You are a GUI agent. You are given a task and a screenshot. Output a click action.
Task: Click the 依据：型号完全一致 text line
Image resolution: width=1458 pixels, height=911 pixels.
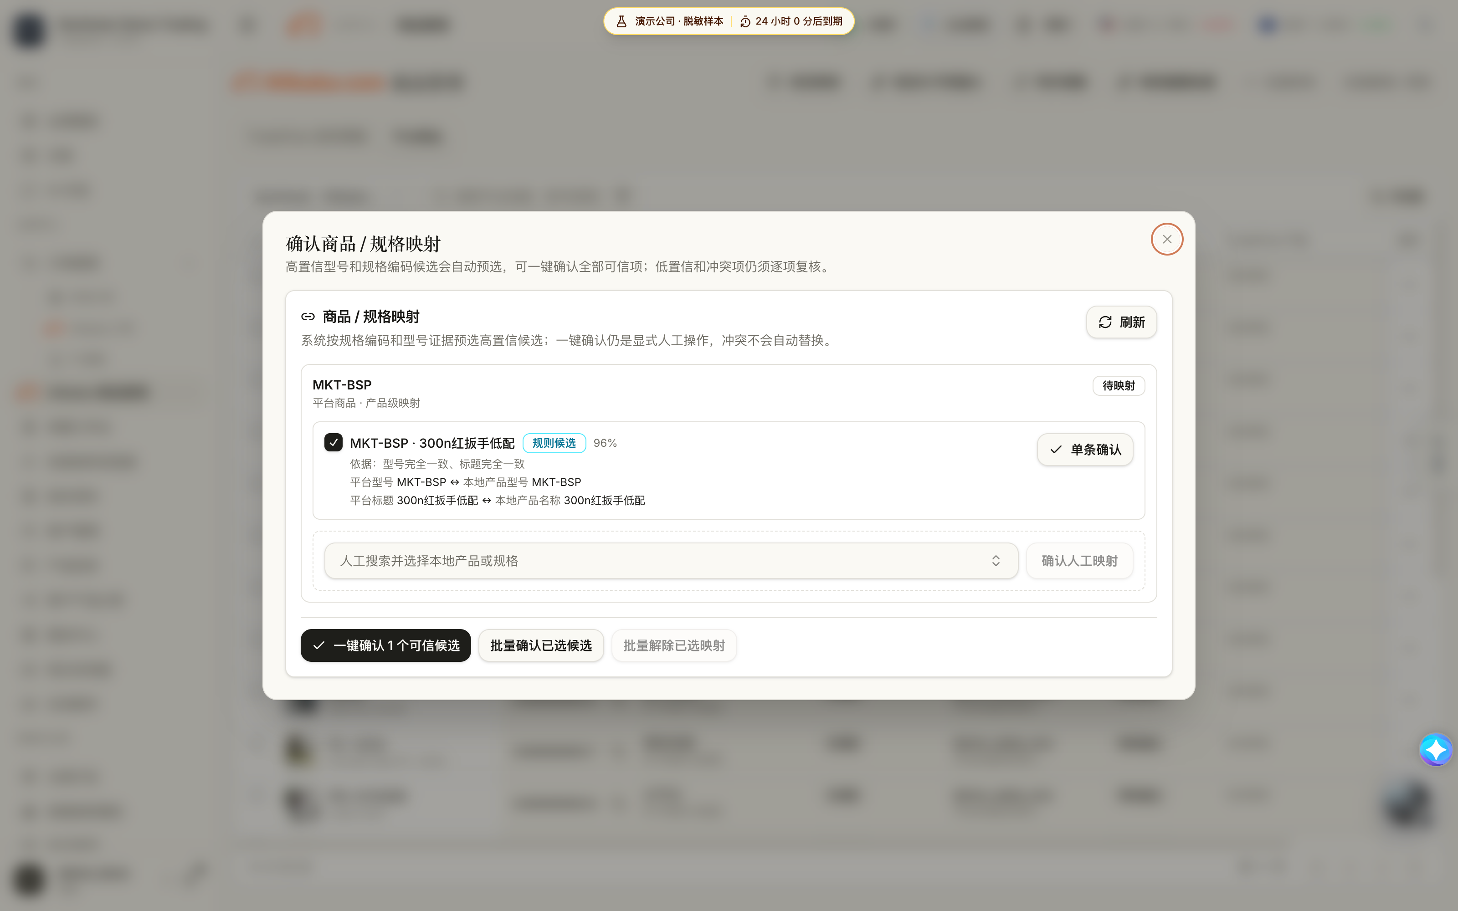(x=437, y=464)
